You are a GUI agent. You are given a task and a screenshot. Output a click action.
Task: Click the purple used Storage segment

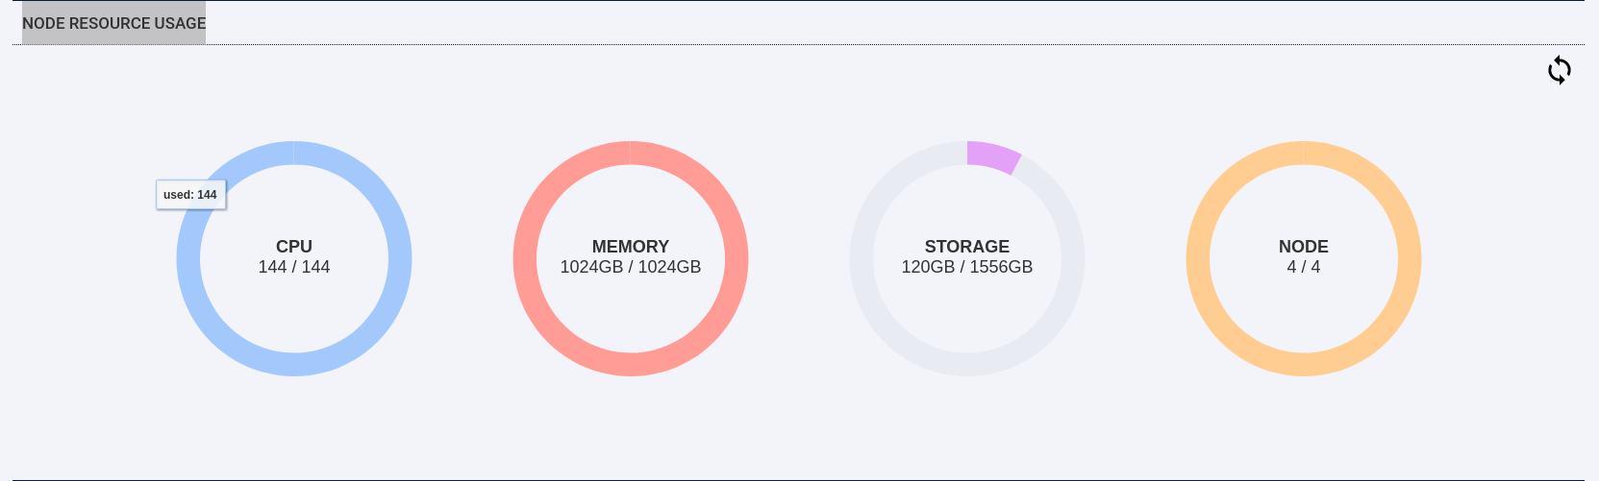coord(993,156)
